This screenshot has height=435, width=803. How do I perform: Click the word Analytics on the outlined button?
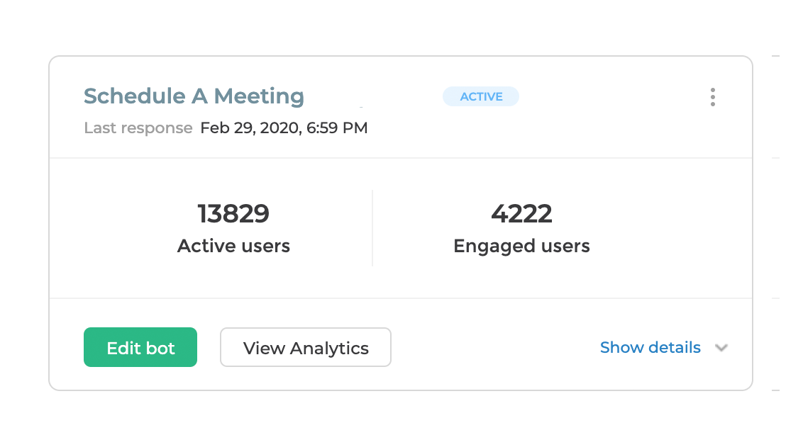pyautogui.click(x=329, y=349)
